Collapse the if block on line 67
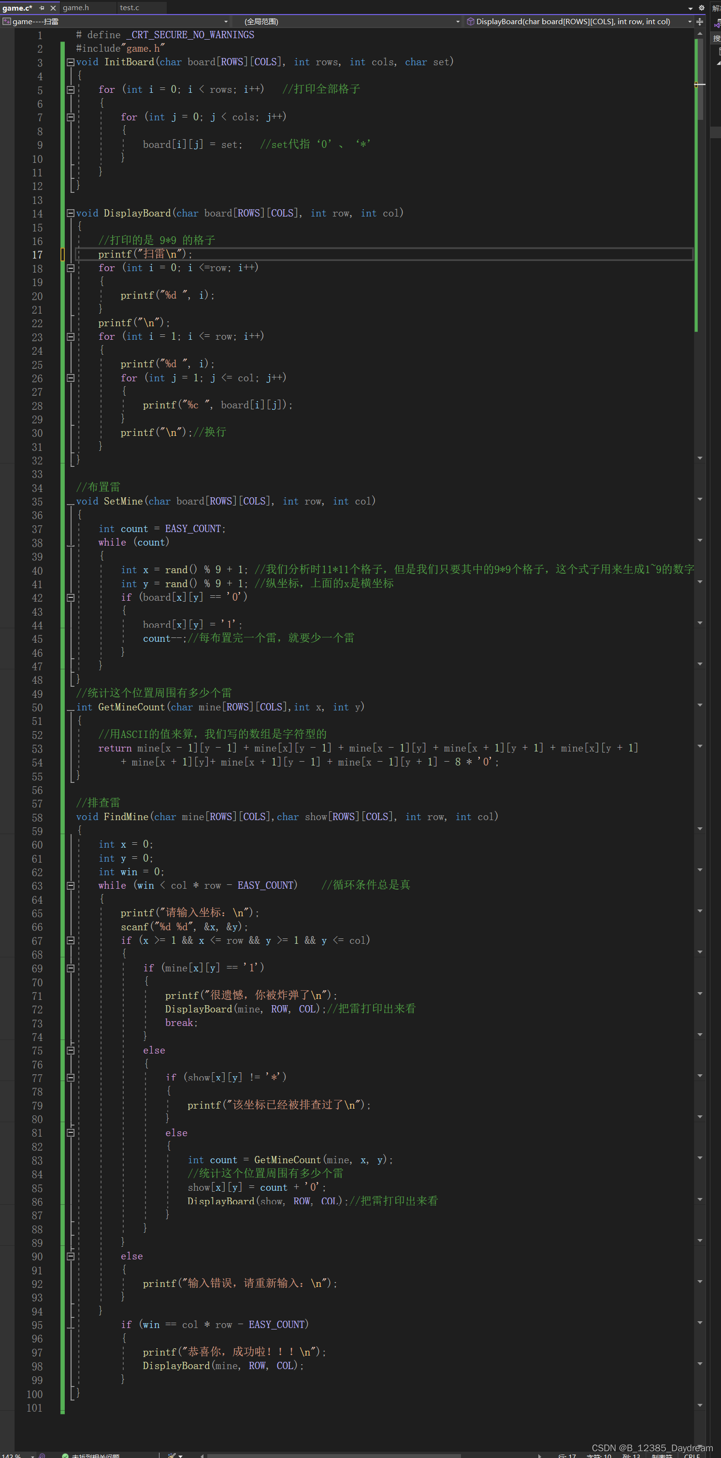Screen dimensions: 721x1458 (x=71, y=941)
